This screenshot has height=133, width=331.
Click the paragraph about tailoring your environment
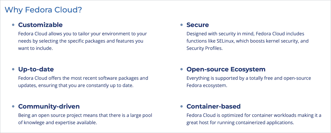pyautogui.click(x=82, y=41)
